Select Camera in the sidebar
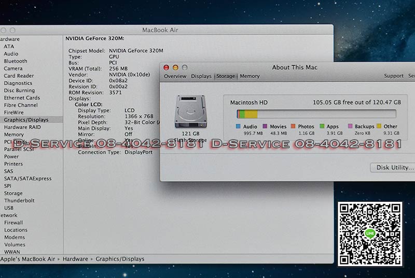The width and height of the screenshot is (415, 278). coord(13,69)
